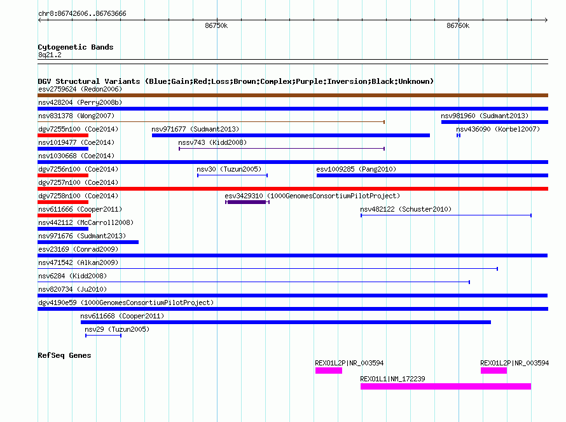Image resolution: width=566 pixels, height=422 pixels.
Task: Open esv1009285 (Pang2010) label
Action: [356, 169]
